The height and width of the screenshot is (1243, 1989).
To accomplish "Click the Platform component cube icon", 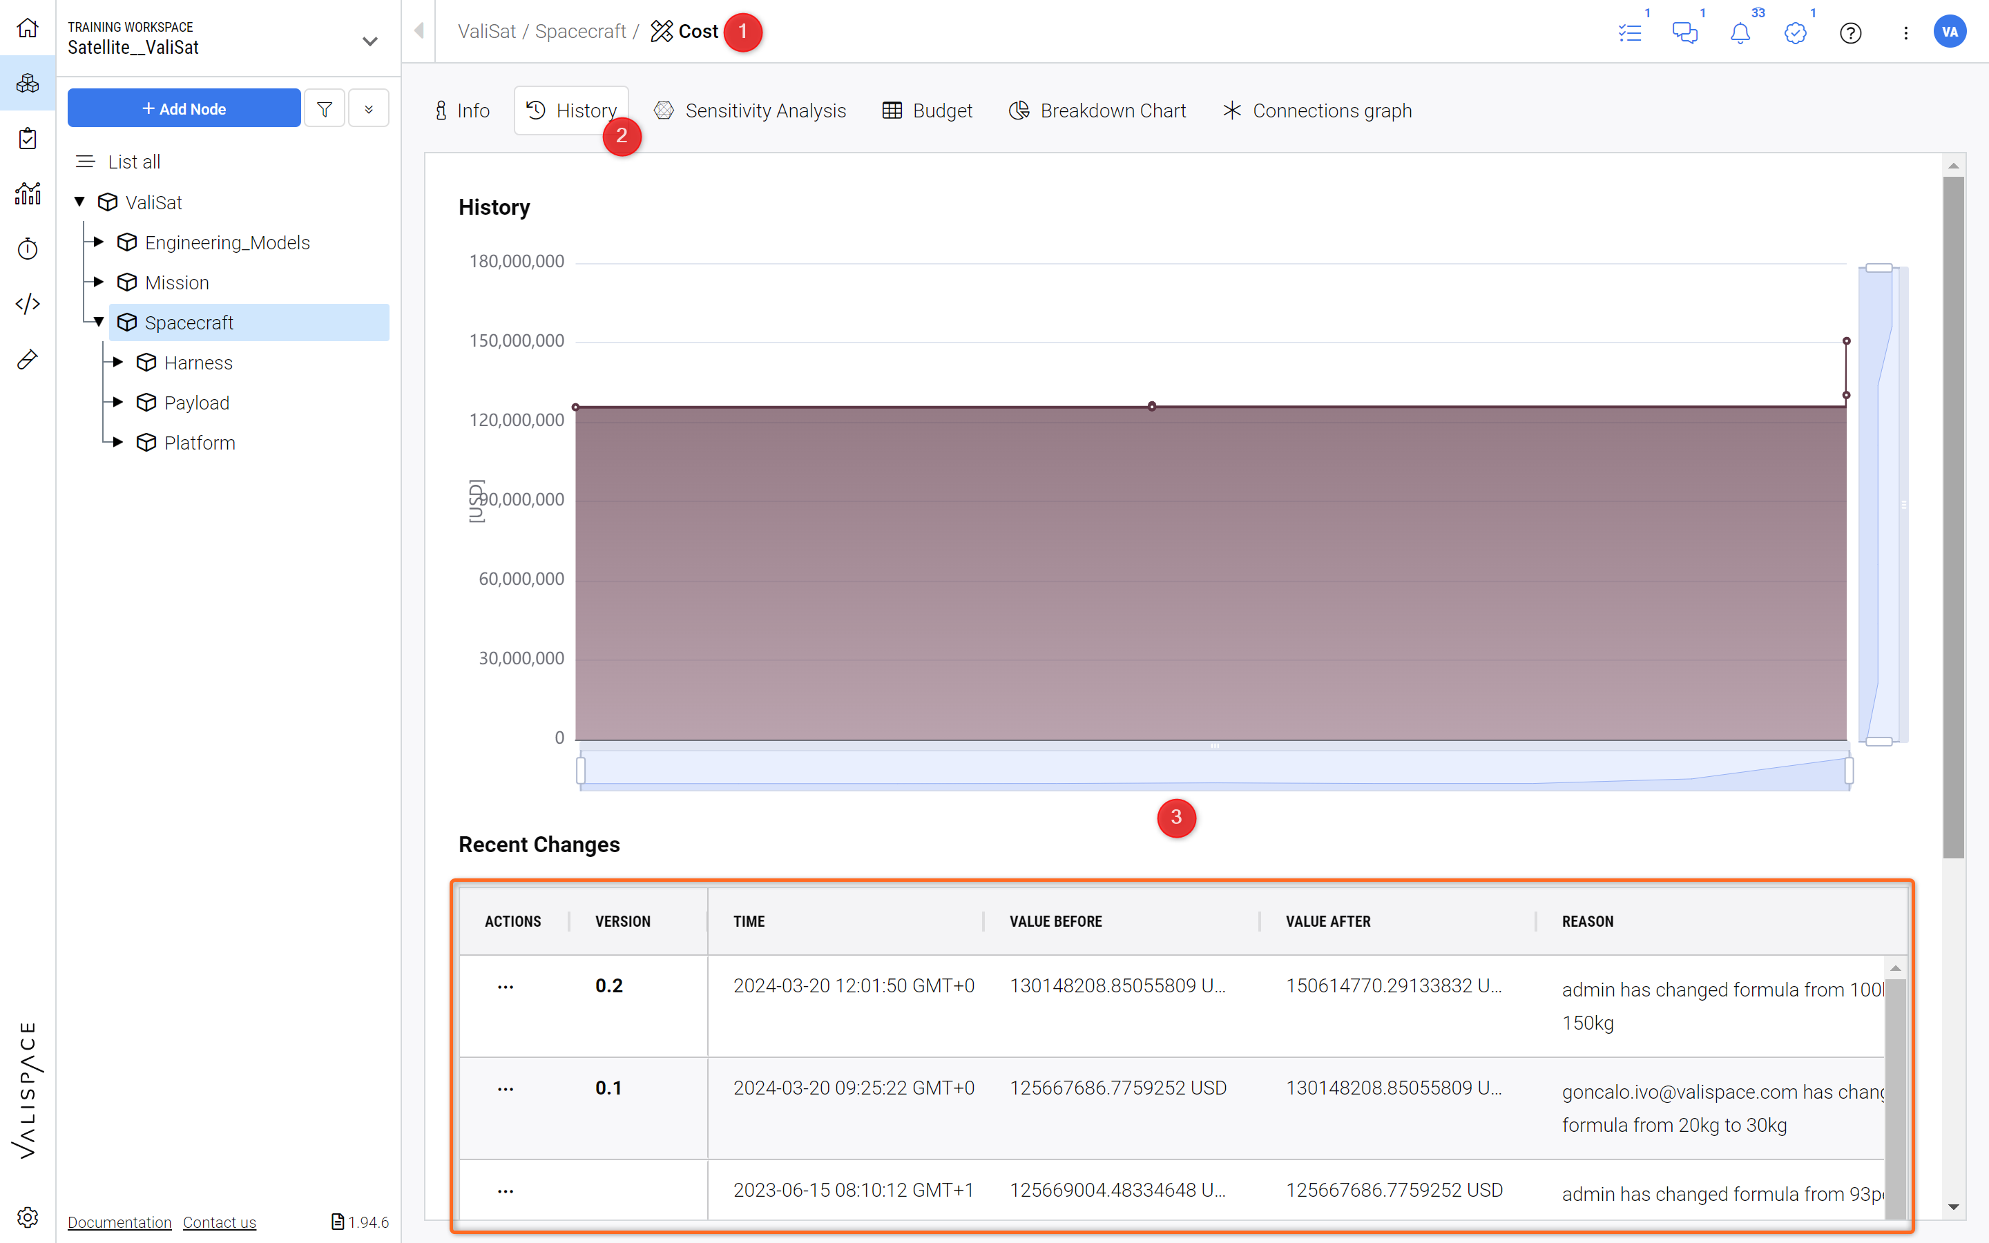I will (146, 442).
